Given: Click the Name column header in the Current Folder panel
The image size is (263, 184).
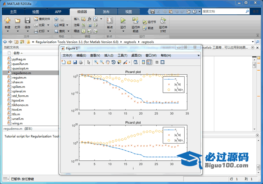Looking at the screenshot, I should point(17,53).
